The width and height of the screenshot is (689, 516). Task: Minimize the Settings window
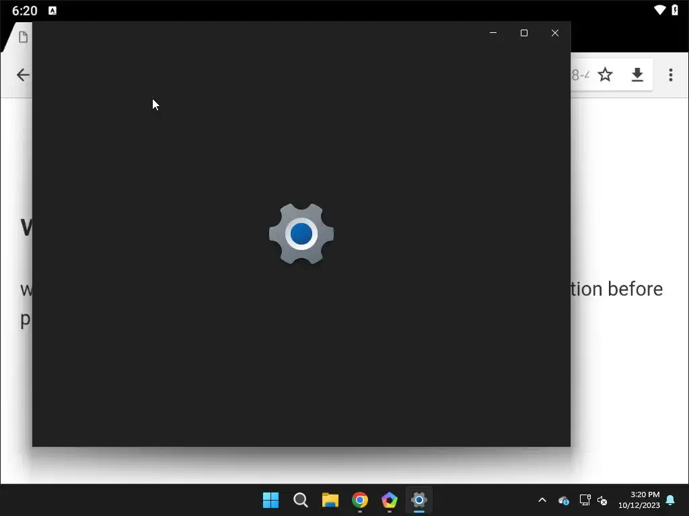[x=493, y=33]
